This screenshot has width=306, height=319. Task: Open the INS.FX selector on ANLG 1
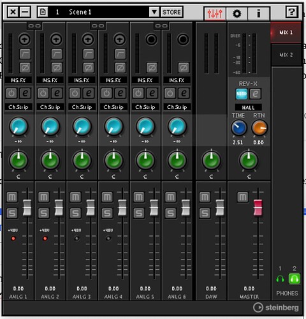click(18, 80)
